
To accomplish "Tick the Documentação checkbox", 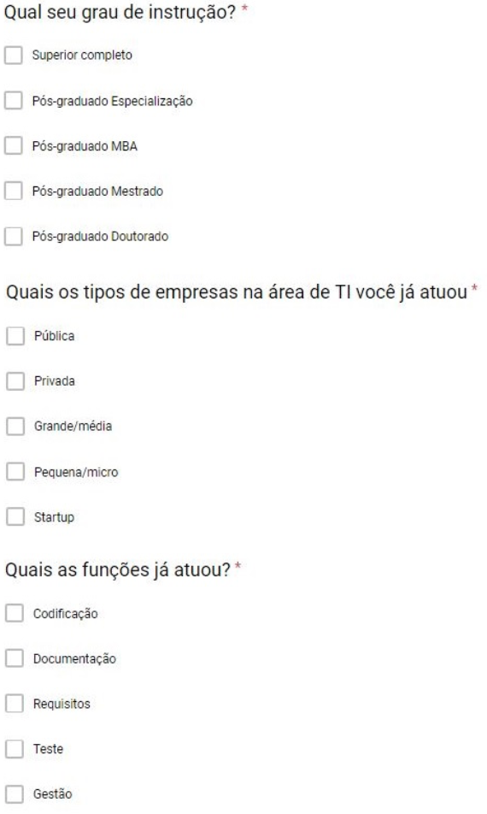I will [15, 658].
